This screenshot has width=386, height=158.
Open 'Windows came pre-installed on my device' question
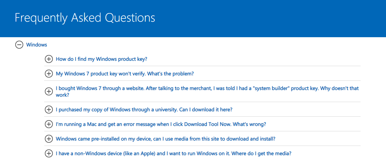tap(165, 139)
